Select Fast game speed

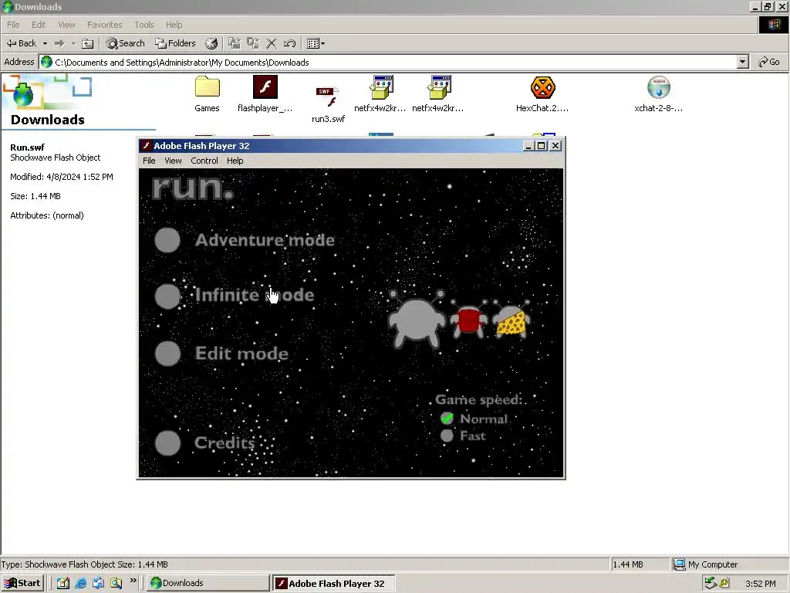pos(463,435)
